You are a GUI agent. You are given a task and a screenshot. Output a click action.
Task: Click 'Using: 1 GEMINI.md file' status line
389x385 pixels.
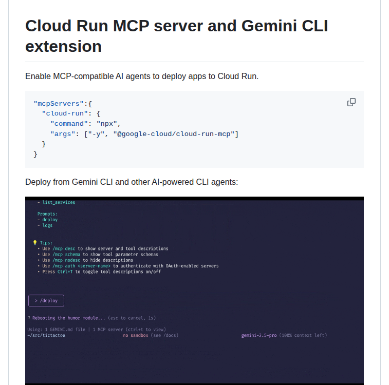pos(97,330)
